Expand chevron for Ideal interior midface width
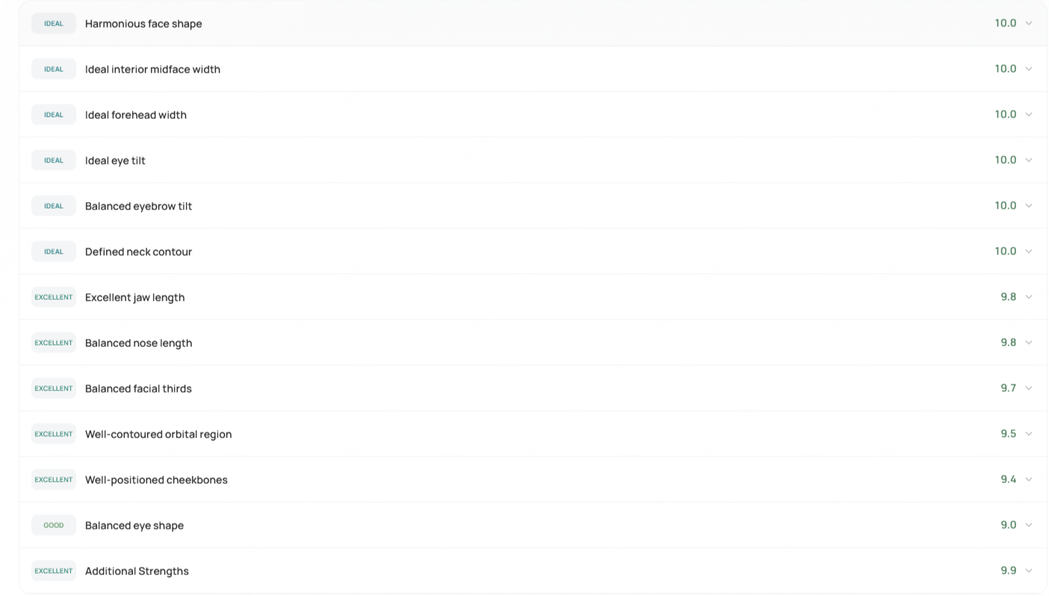 pyautogui.click(x=1029, y=69)
